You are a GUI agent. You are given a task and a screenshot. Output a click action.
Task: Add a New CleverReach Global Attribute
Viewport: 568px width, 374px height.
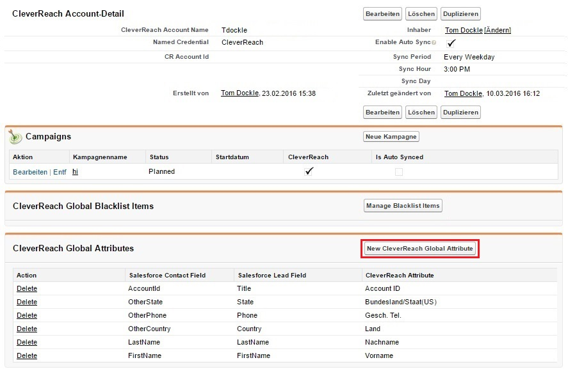420,249
